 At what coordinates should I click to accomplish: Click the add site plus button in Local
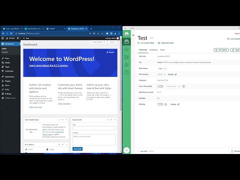coord(126,150)
